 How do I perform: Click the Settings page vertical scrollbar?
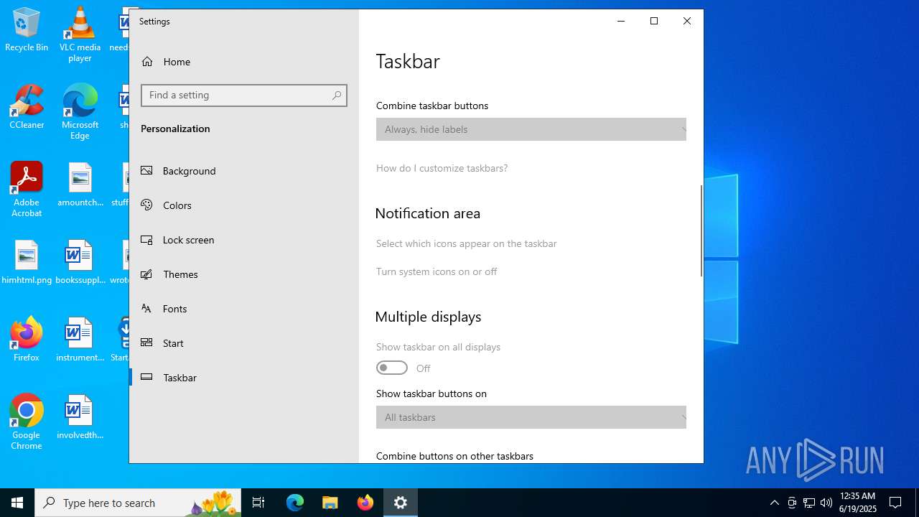pos(701,230)
